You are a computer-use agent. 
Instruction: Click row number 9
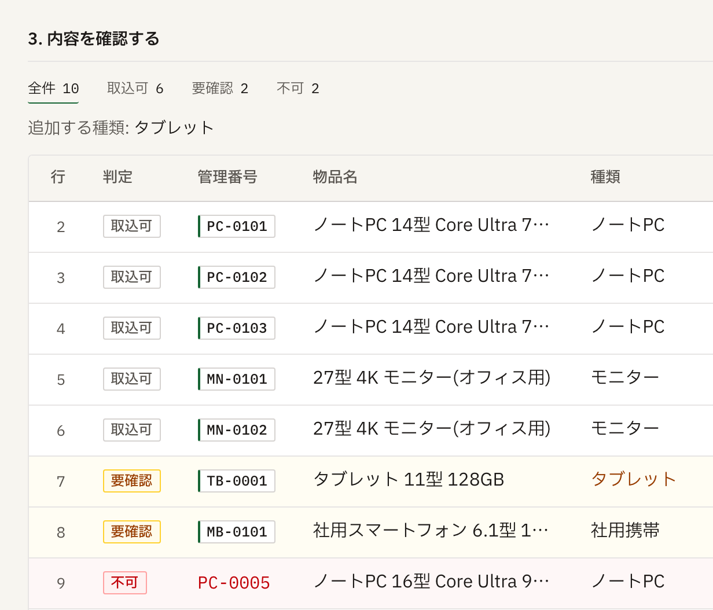click(61, 583)
